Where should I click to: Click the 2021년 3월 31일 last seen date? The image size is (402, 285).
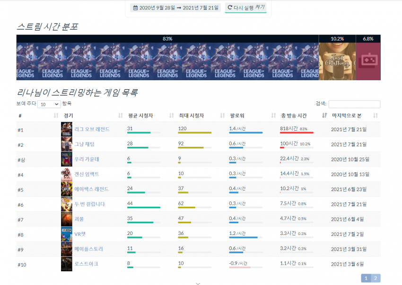coord(349,249)
